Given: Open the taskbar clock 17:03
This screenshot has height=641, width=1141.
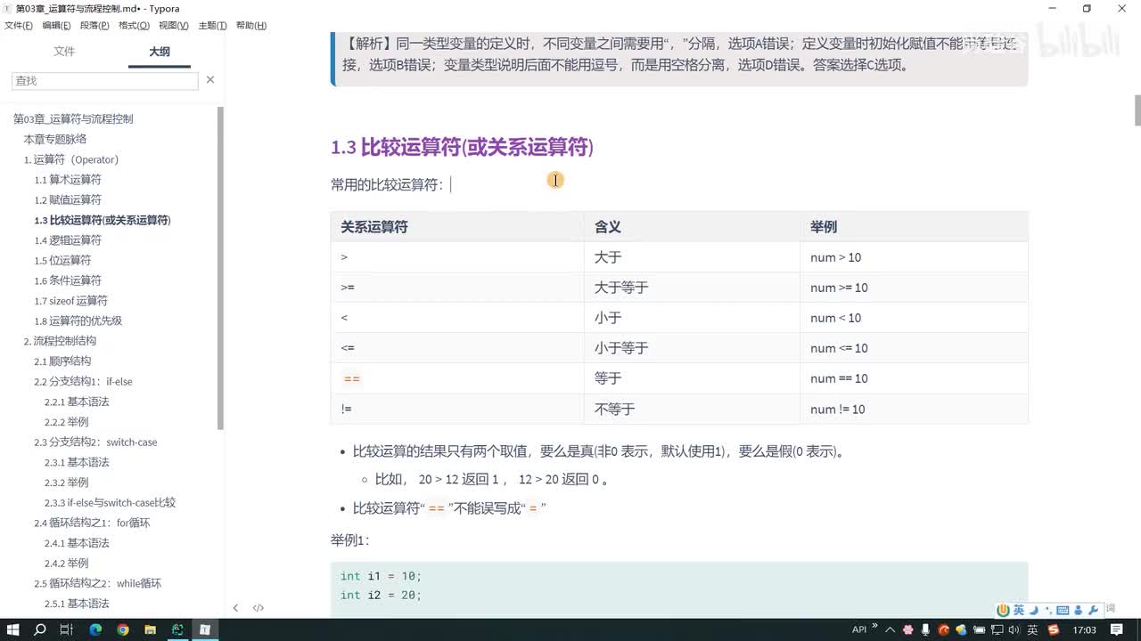Looking at the screenshot, I should point(1084,629).
